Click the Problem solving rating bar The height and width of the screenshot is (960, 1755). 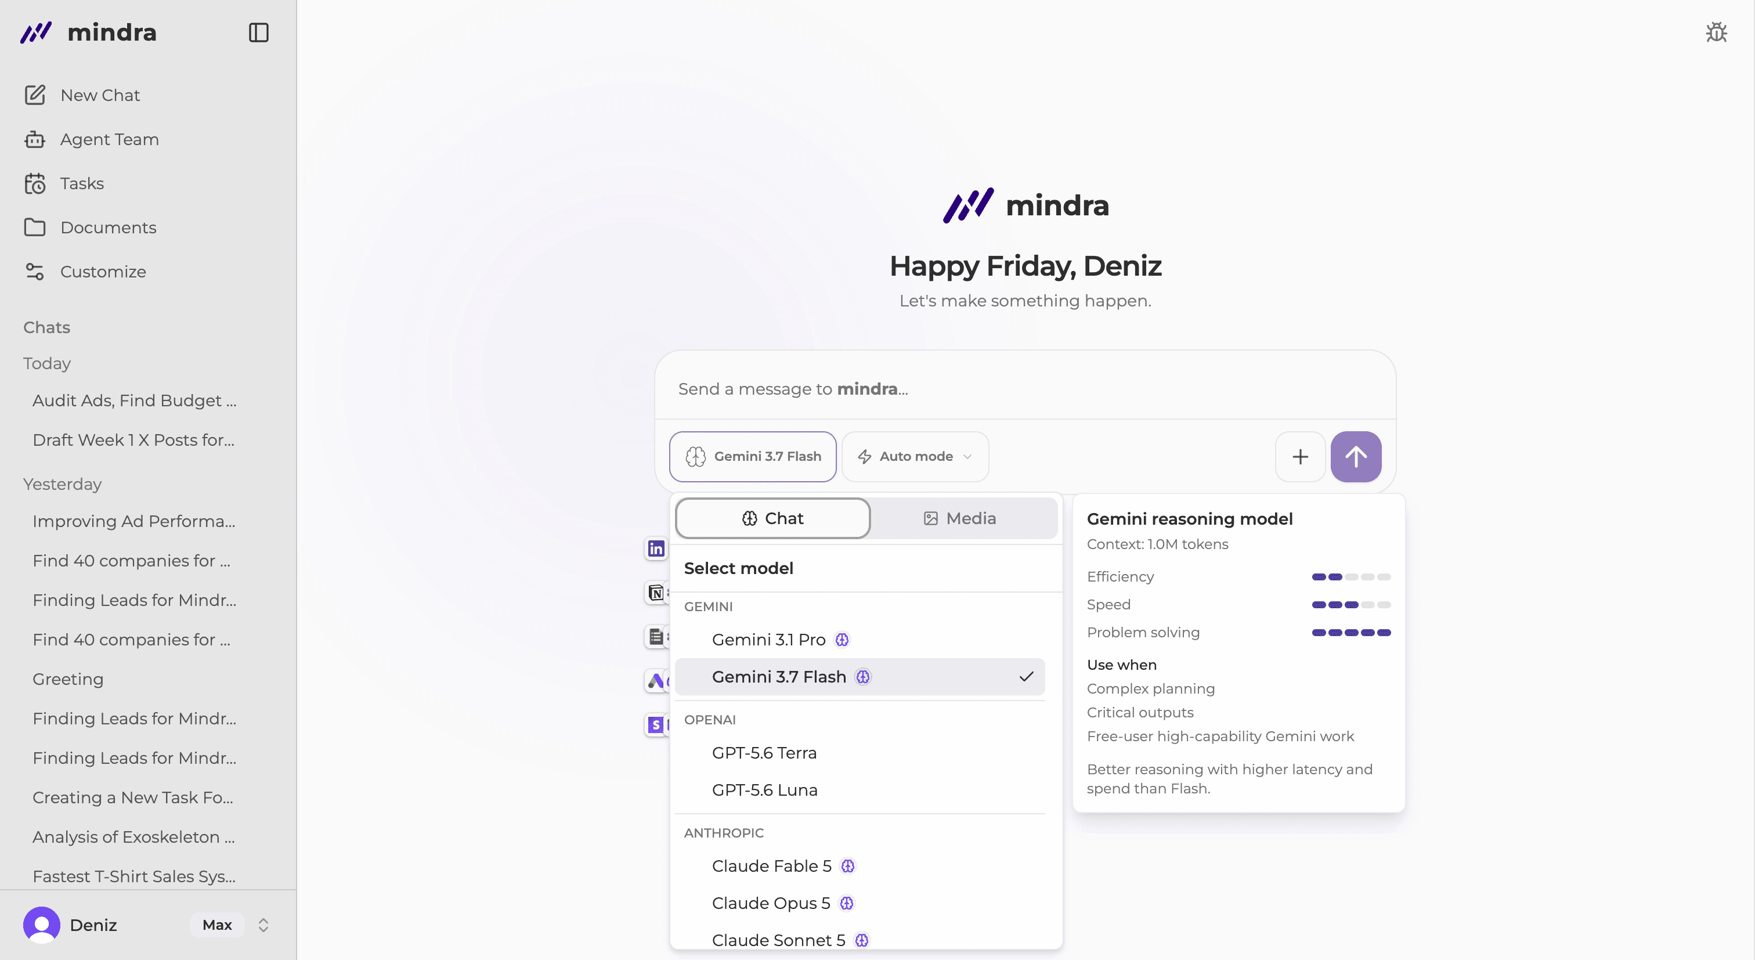(x=1351, y=633)
